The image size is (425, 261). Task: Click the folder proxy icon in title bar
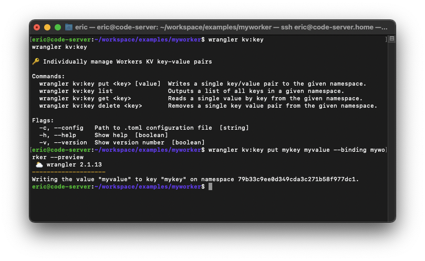(x=69, y=27)
